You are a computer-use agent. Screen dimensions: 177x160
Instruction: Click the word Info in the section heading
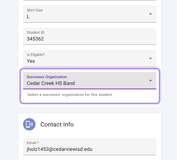click(68, 124)
